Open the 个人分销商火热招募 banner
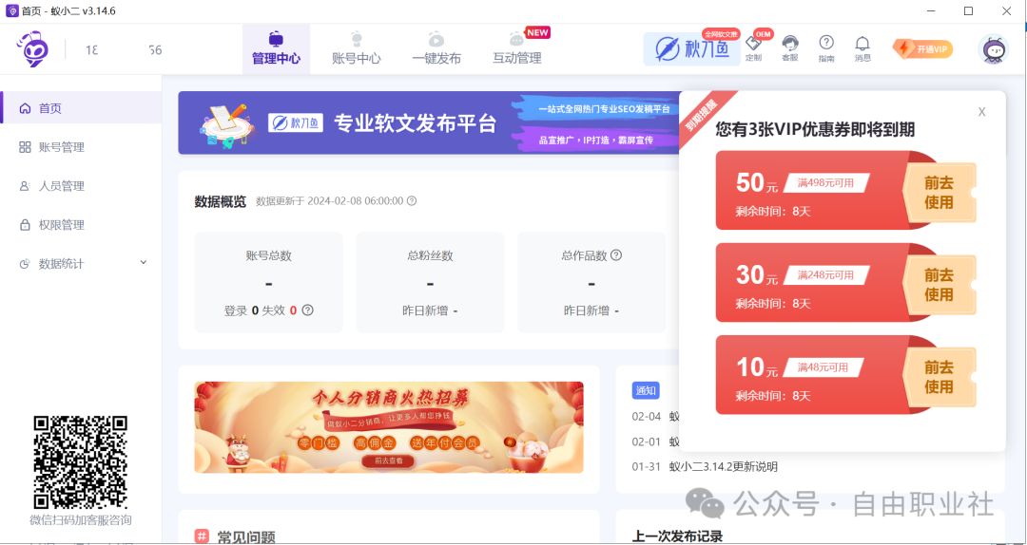 [388, 427]
